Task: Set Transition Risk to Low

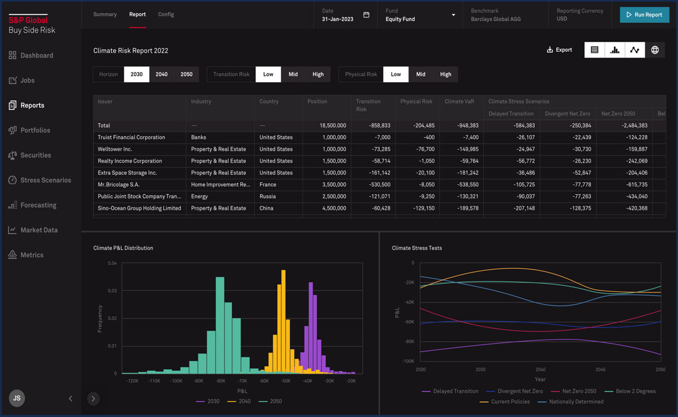Action: click(x=269, y=74)
